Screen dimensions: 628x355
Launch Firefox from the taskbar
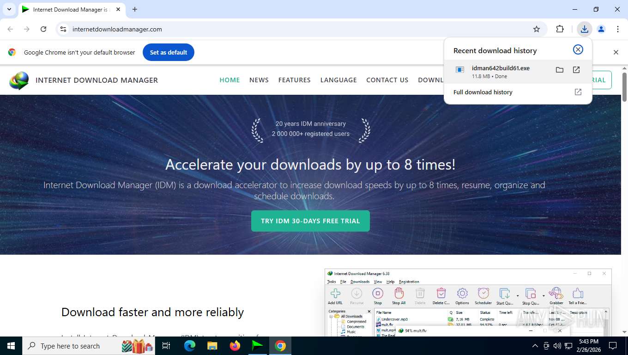tap(235, 346)
